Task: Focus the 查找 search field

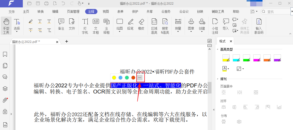Action: coord(276,11)
